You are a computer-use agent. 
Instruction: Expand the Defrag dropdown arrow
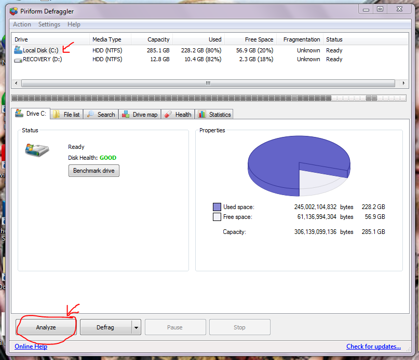point(136,327)
